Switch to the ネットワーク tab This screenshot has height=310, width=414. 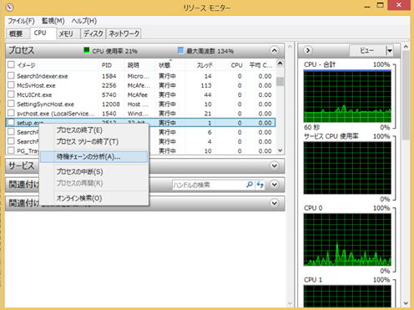124,33
